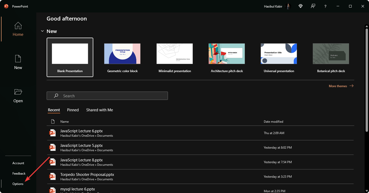Click the magnifier icon in Search box

click(x=56, y=96)
